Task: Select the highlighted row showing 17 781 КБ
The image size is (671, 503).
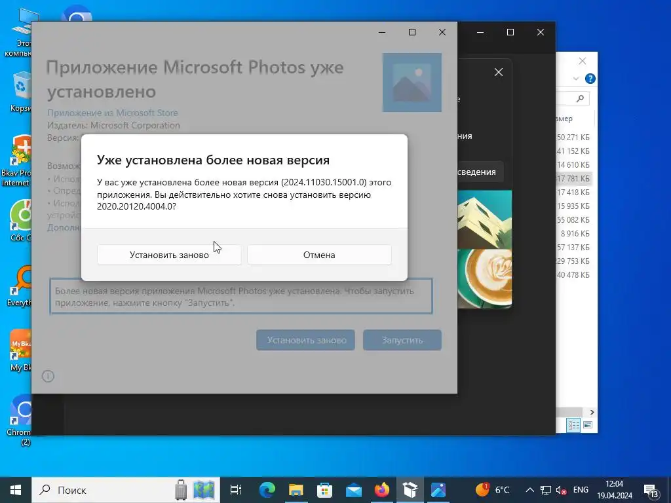Action: coord(574,178)
